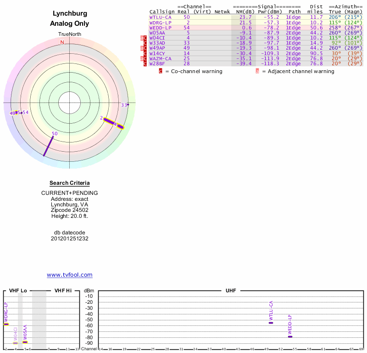Select the WEDD-LP callsign in the table

(160, 27)
